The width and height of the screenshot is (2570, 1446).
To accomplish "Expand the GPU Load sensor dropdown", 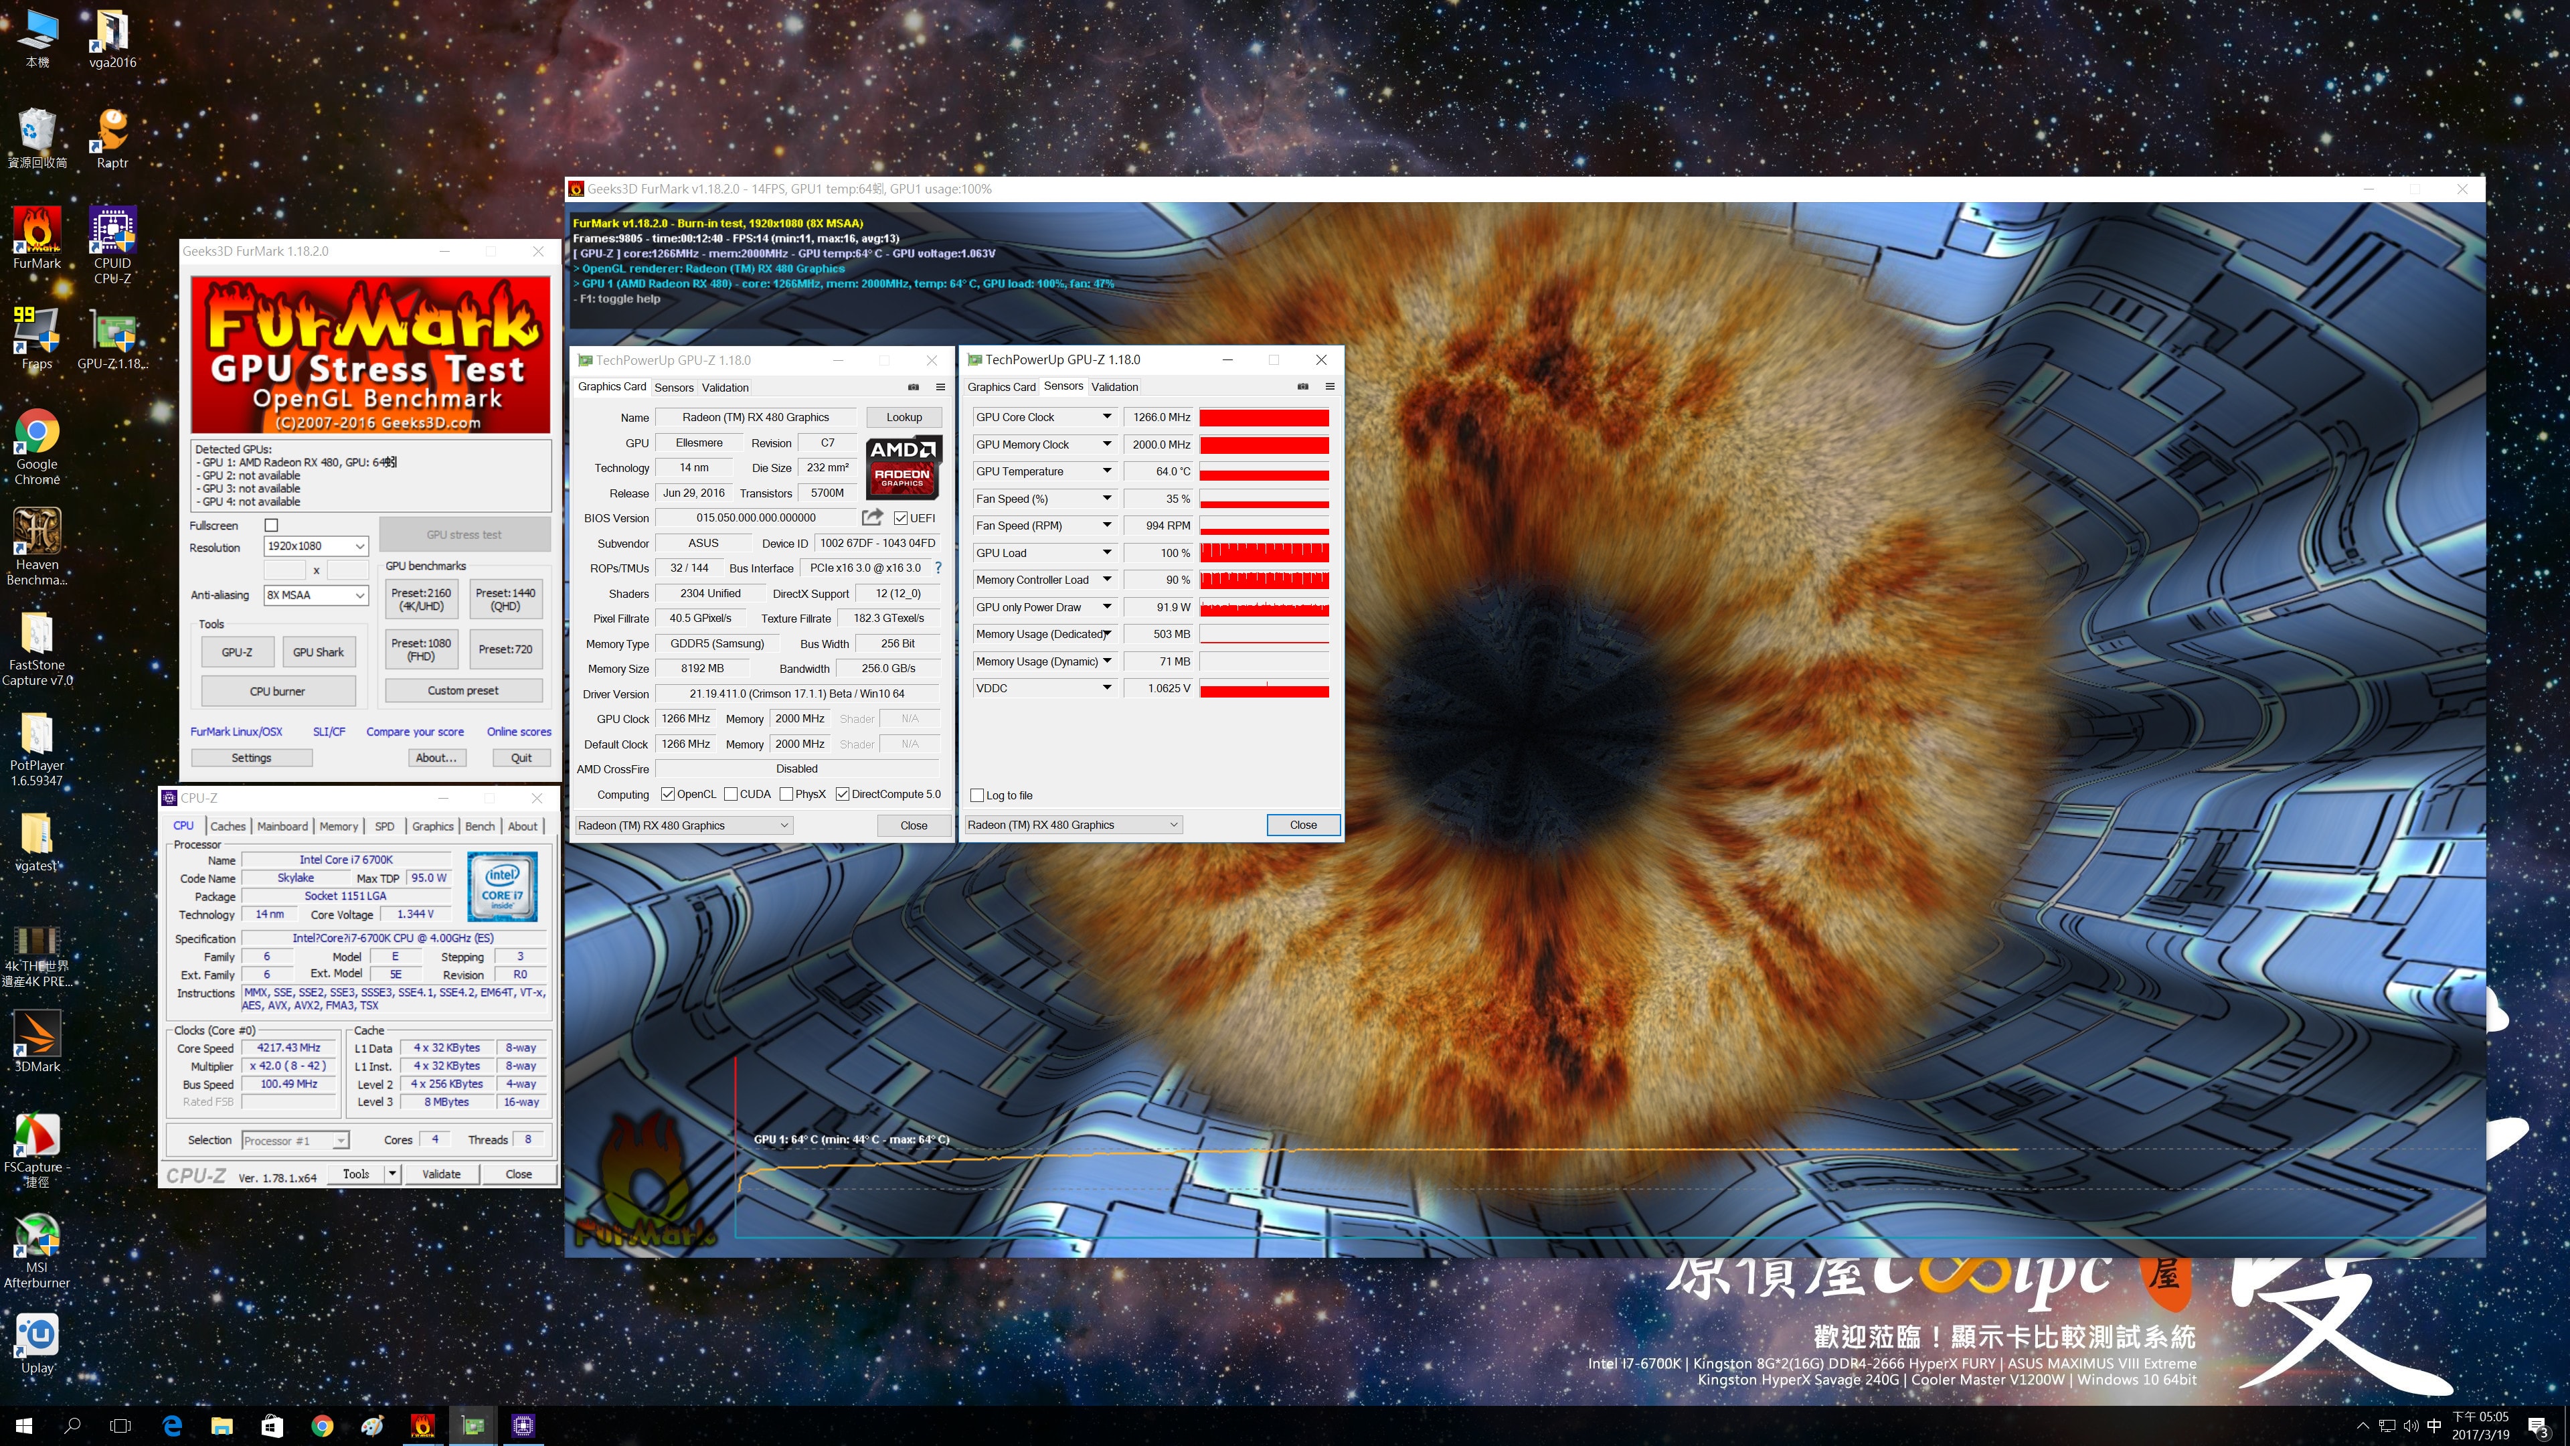I will click(1106, 553).
